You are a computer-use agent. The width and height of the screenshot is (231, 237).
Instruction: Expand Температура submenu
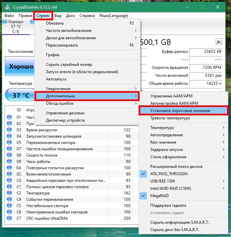tap(183, 128)
